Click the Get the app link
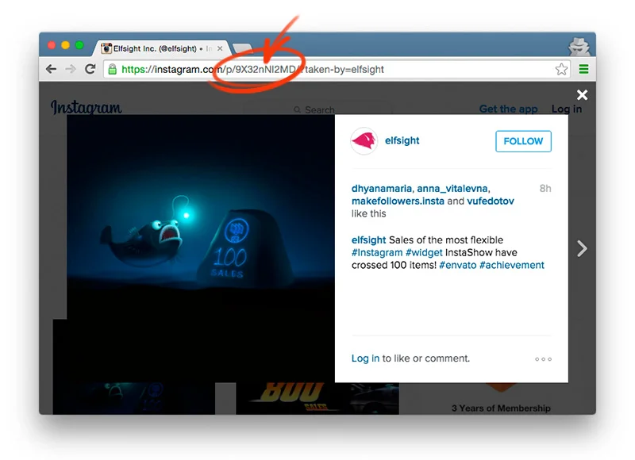Screen dimensions: 635x460 [x=508, y=109]
